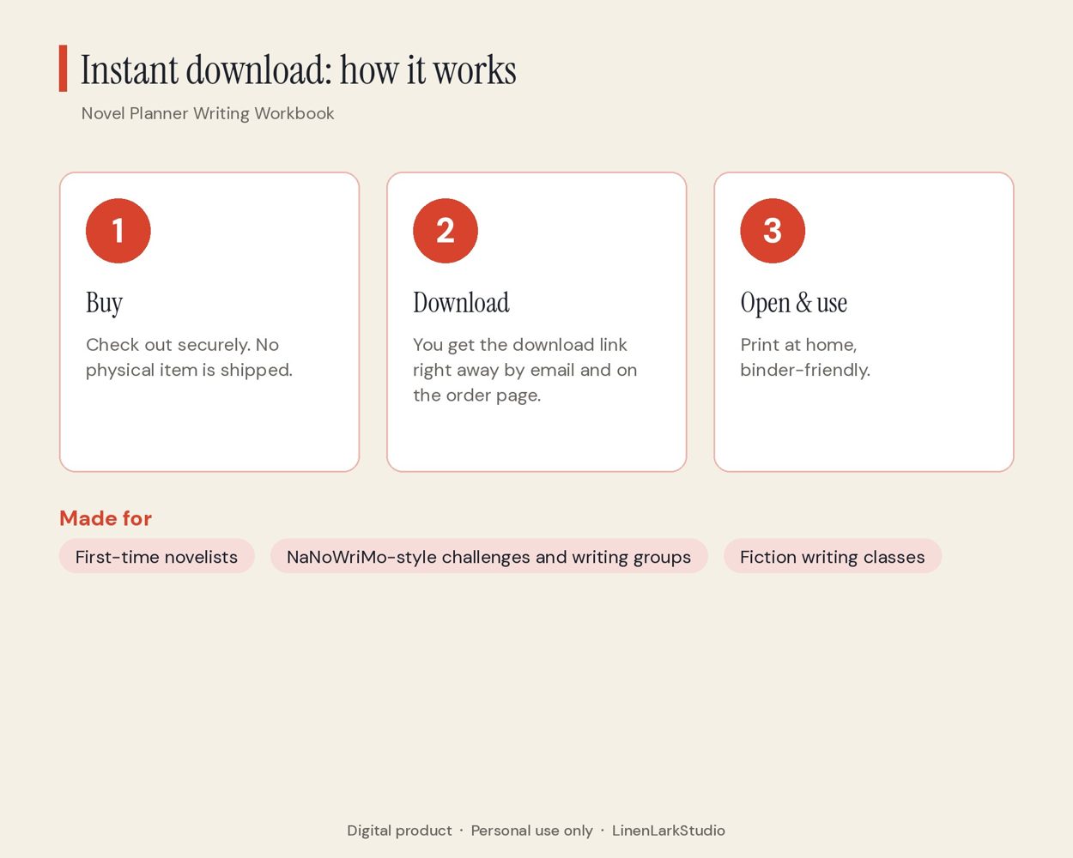Click the "Instant download: how it works" title
The image size is (1073, 858).
pos(299,69)
